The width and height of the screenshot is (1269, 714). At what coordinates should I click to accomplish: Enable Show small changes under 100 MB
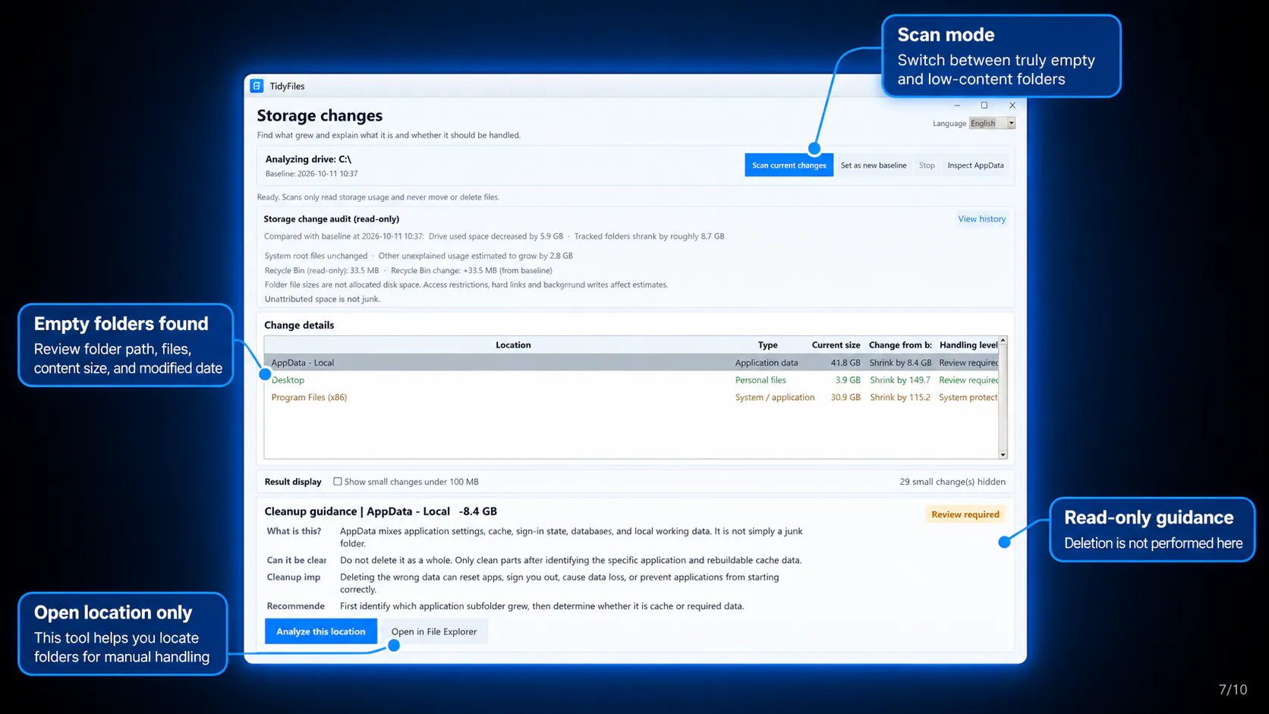(338, 481)
